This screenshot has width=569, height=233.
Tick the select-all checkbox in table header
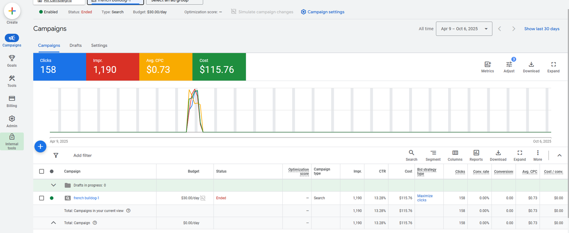42,172
